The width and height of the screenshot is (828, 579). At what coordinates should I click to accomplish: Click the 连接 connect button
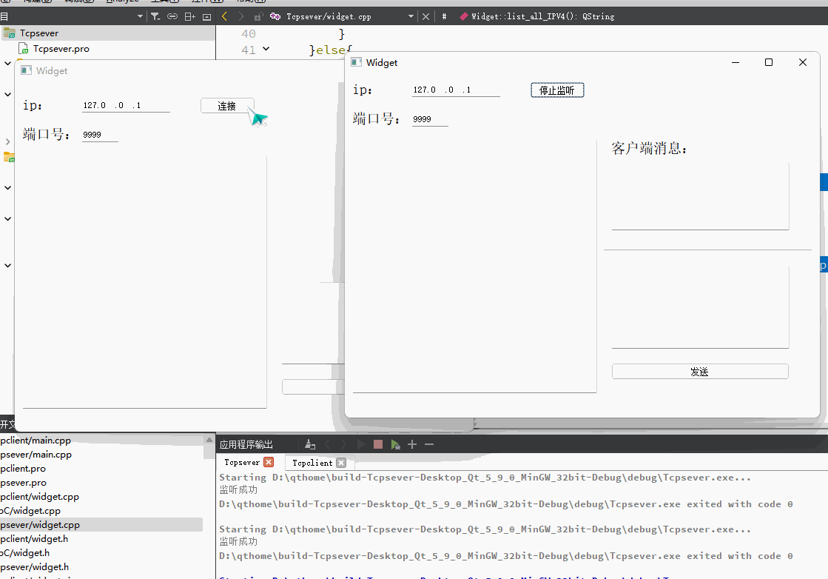(227, 106)
